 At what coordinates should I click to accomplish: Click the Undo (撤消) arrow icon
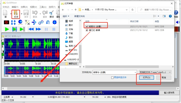(x=35, y=13)
